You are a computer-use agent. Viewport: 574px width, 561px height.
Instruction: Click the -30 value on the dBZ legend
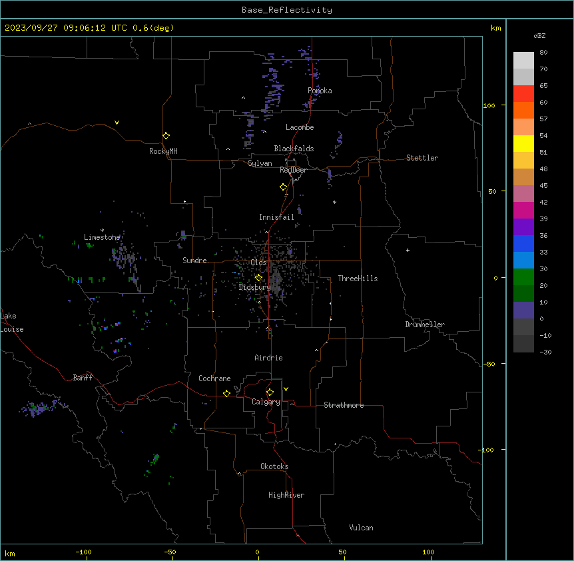pos(545,352)
